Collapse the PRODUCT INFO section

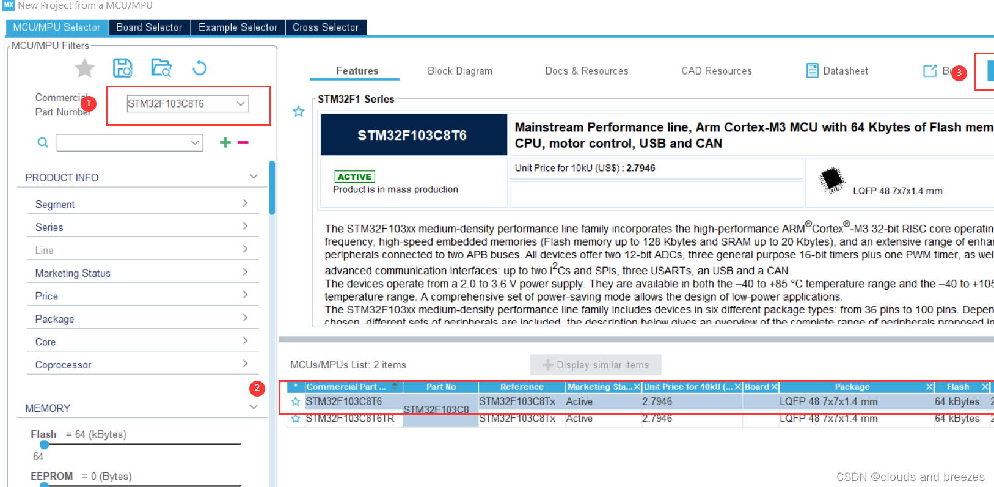pos(254,177)
